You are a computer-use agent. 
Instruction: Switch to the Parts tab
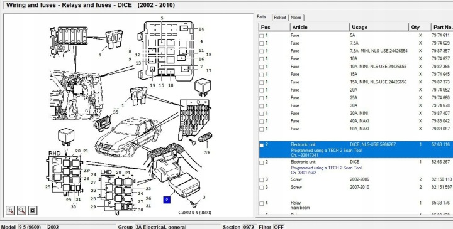262,17
